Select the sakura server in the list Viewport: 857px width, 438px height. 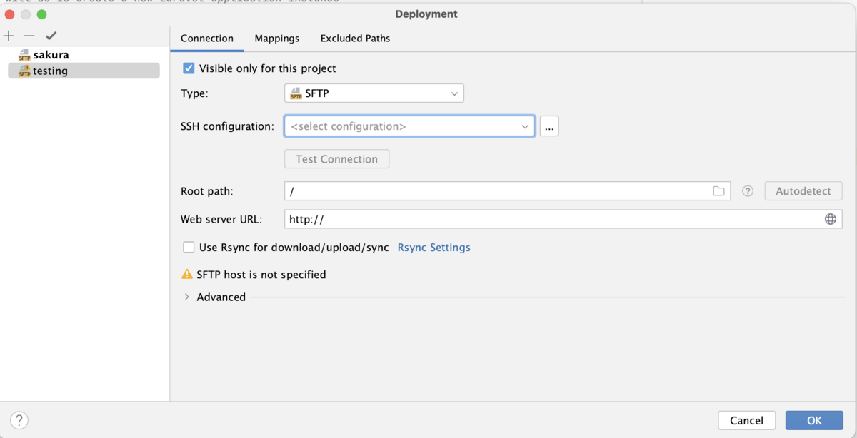(x=51, y=55)
